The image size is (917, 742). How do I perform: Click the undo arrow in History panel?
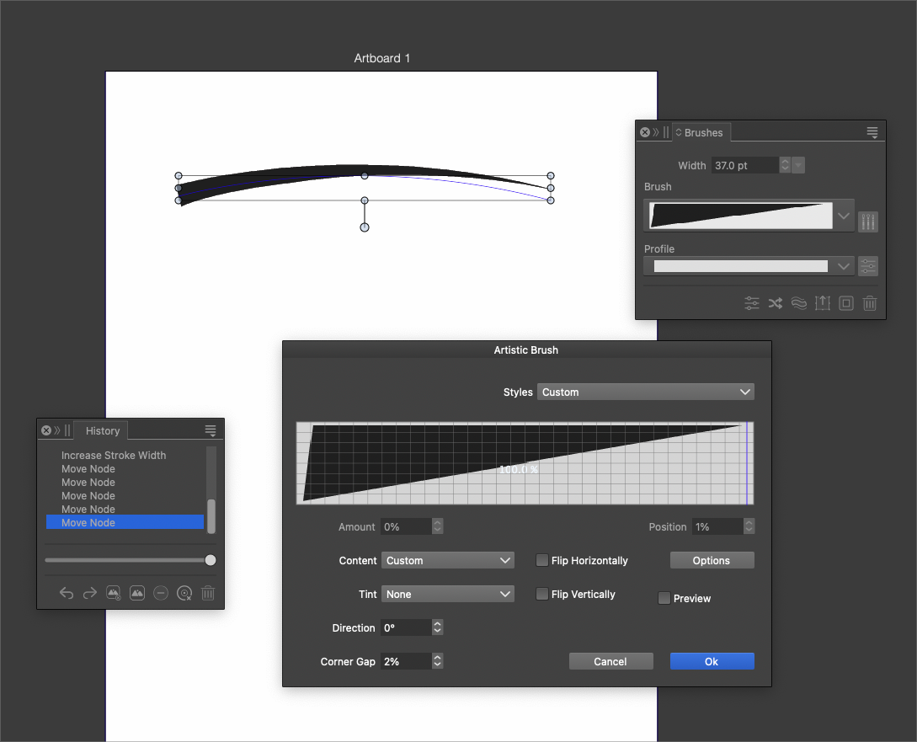click(x=67, y=593)
